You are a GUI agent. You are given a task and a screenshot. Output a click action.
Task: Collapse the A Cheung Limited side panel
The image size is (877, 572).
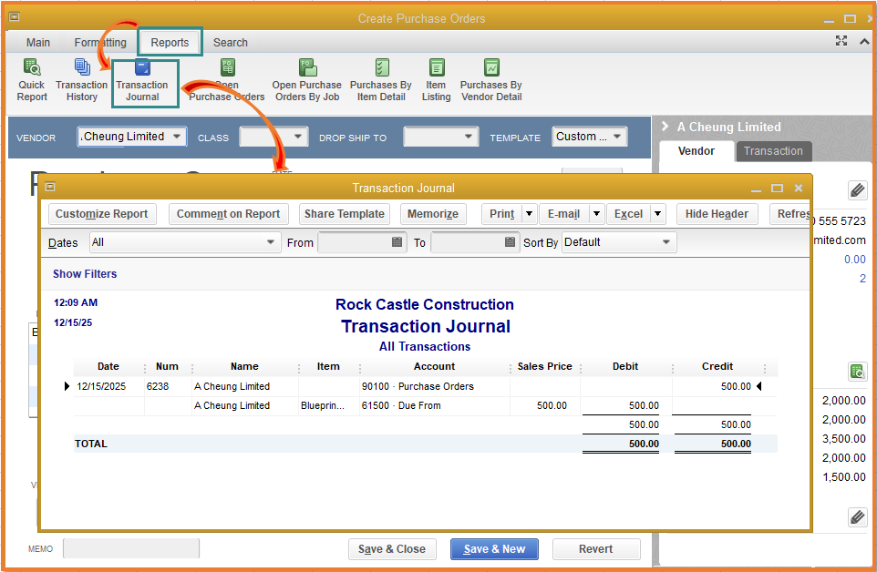(665, 127)
